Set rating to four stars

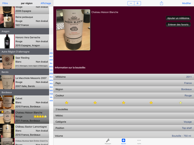point(151,103)
